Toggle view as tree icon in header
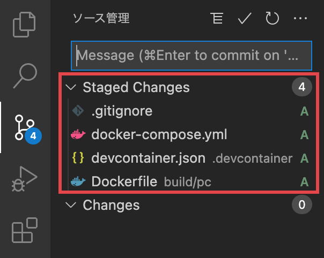This screenshot has height=258, width=324. [x=217, y=19]
